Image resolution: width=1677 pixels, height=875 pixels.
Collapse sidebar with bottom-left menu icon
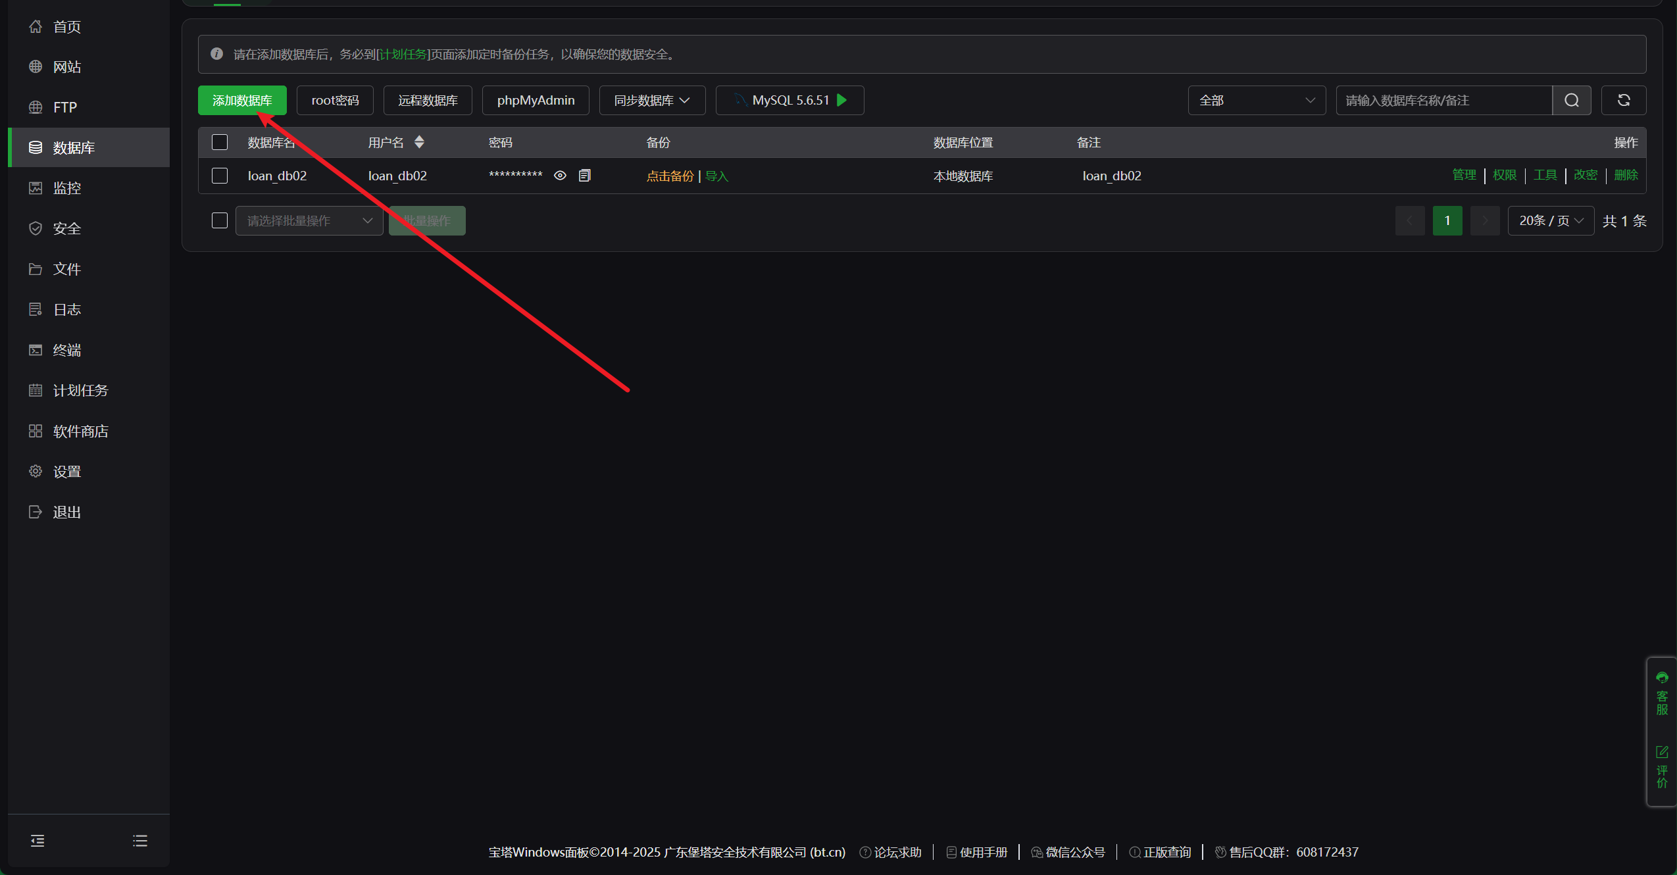tap(38, 840)
